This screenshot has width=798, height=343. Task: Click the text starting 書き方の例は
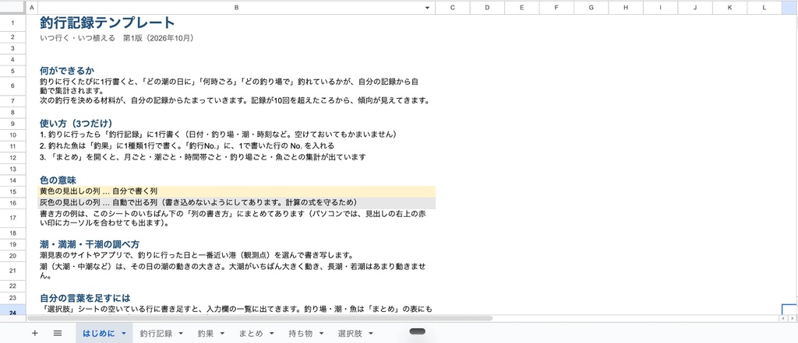coord(232,218)
